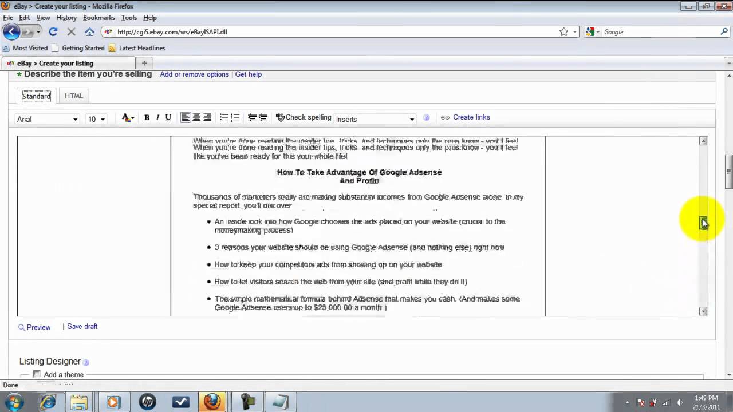Apply Italic formatting in the editor
The image size is (733, 412).
(x=157, y=117)
